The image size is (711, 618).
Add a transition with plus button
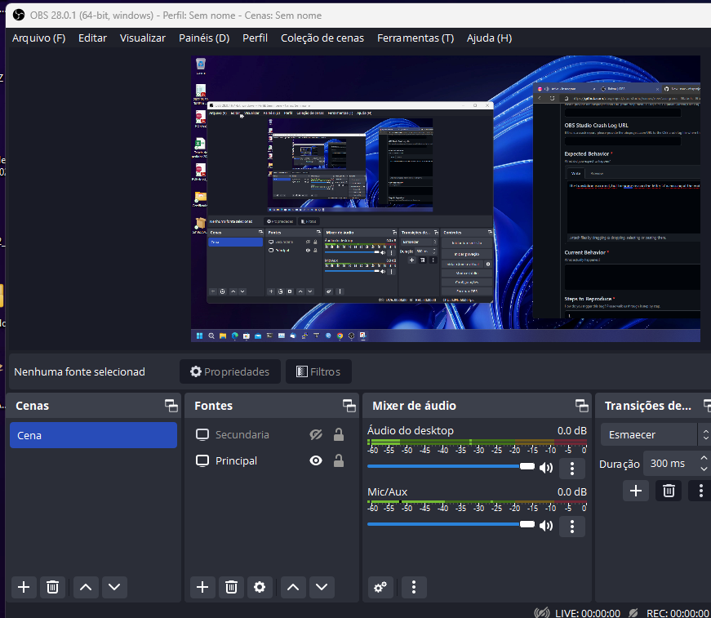(636, 491)
